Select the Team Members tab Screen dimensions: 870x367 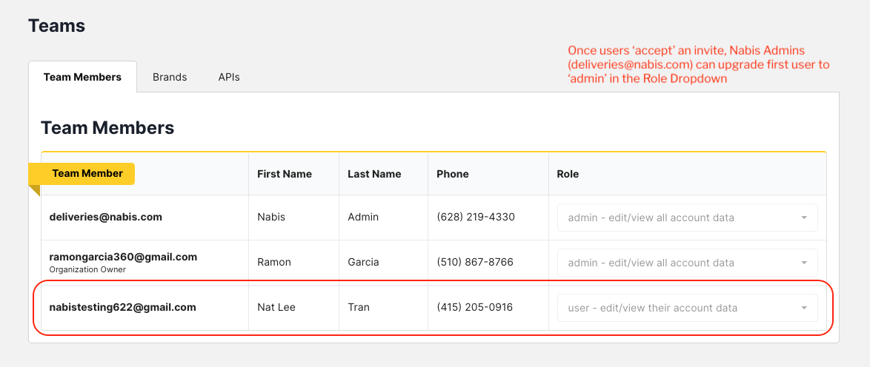coord(82,77)
